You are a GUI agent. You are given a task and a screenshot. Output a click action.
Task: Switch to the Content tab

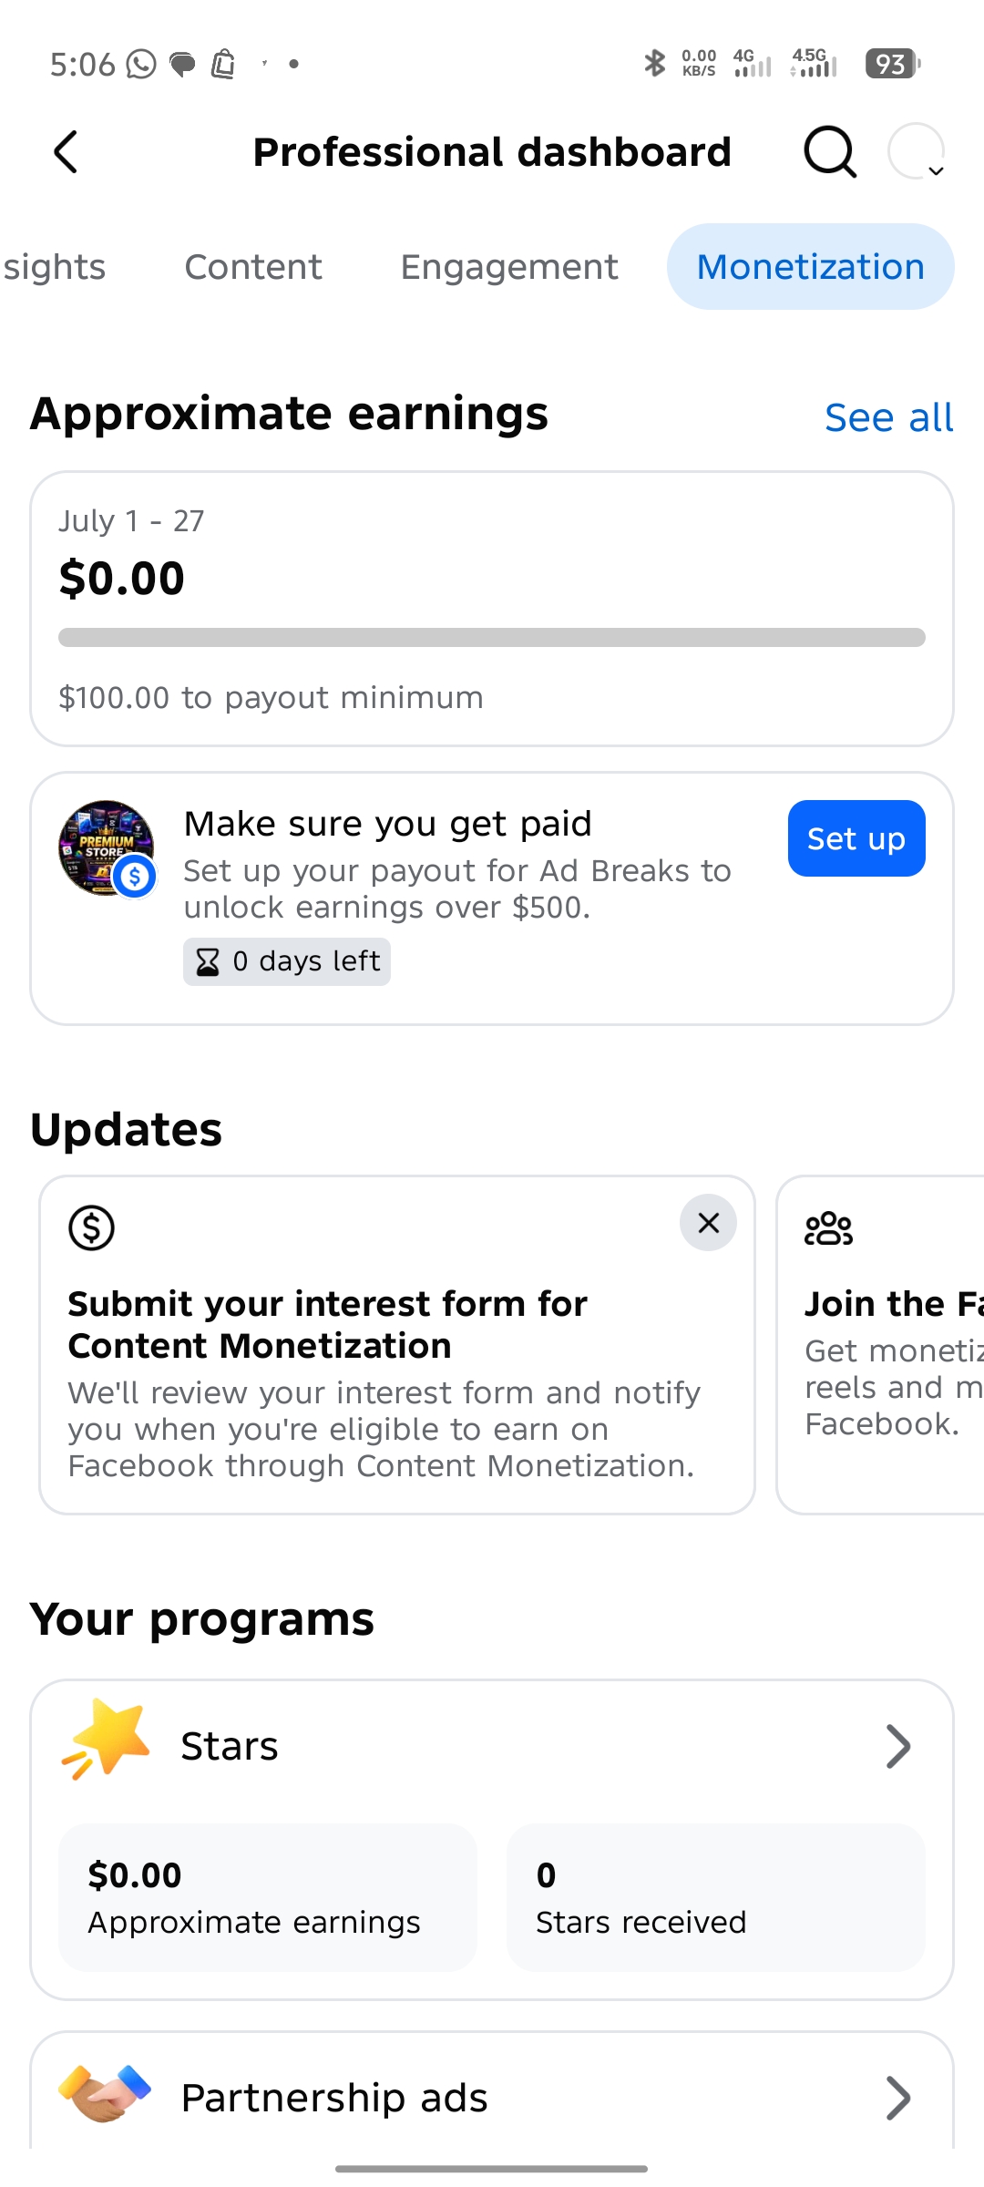[253, 267]
